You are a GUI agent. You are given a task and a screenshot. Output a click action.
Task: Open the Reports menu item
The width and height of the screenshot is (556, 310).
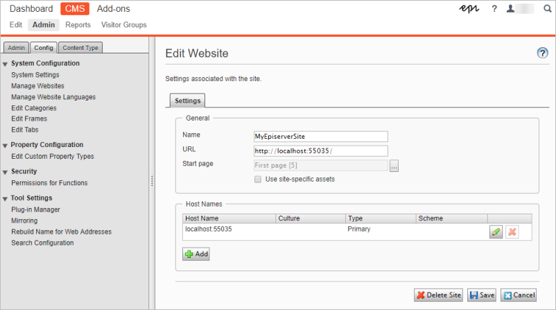pyautogui.click(x=78, y=25)
